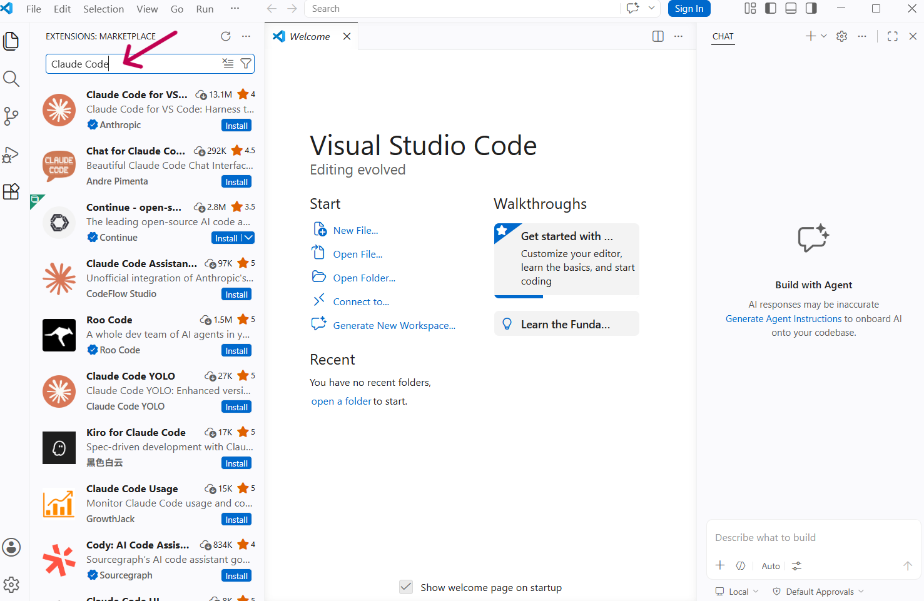The image size is (924, 601).
Task: Open the Run and Debug view
Action: [x=11, y=154]
